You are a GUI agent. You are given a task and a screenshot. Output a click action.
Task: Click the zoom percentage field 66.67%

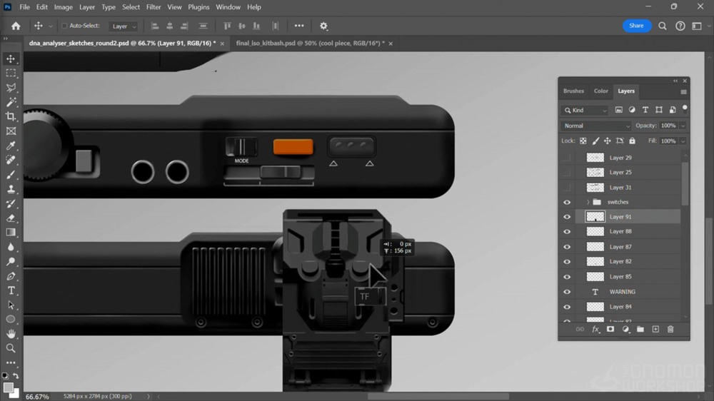[37, 397]
